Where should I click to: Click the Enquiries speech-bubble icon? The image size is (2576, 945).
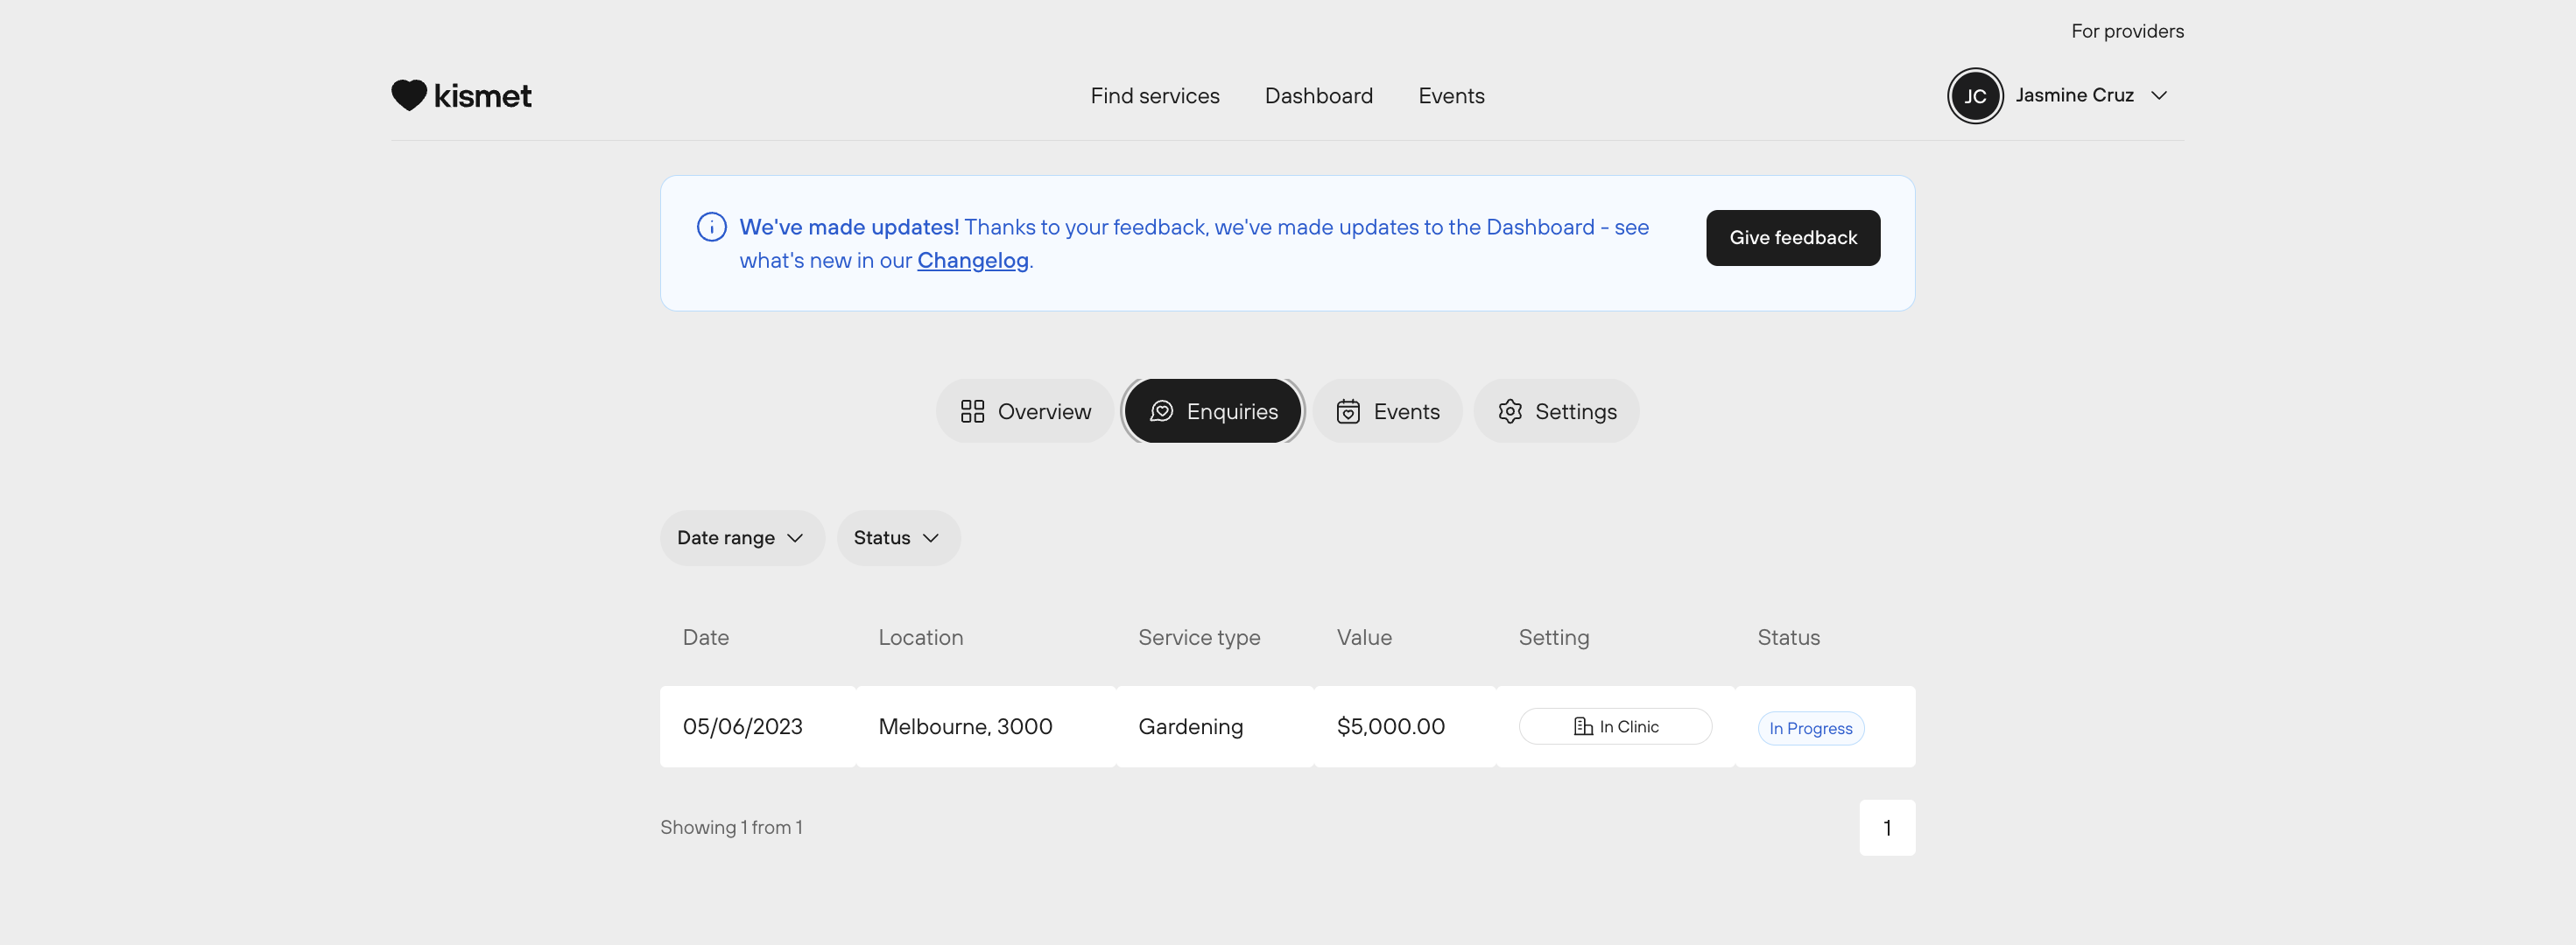(1161, 410)
